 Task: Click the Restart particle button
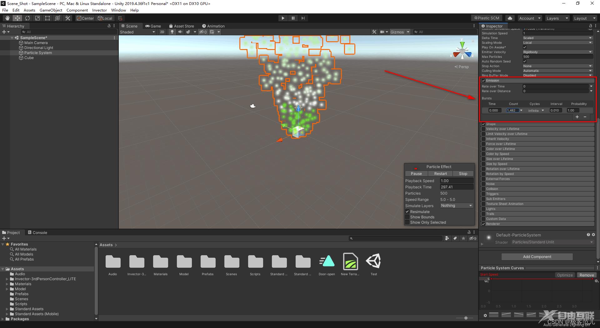(x=440, y=174)
